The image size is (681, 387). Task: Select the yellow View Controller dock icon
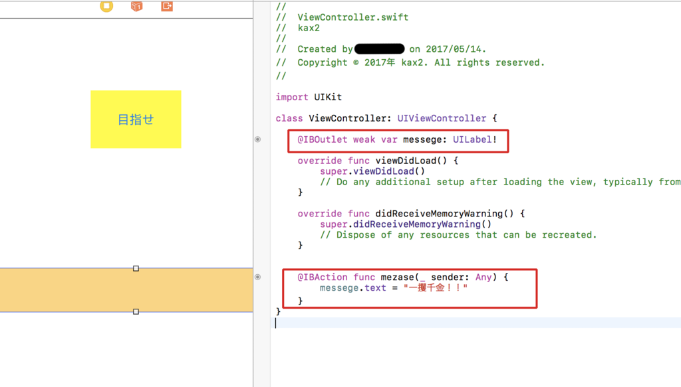[106, 5]
